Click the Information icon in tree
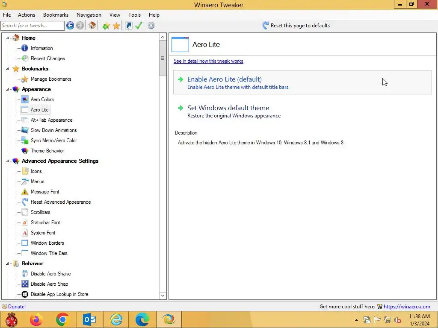Viewport: 438px width, 328px height. tap(24, 48)
